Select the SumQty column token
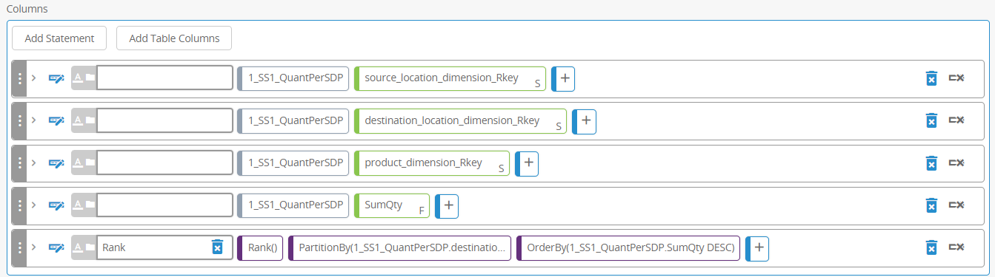 click(x=391, y=205)
